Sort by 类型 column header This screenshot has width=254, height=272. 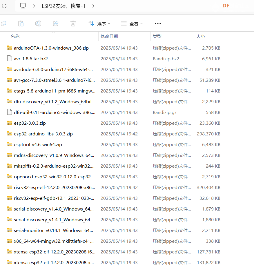[157, 37]
